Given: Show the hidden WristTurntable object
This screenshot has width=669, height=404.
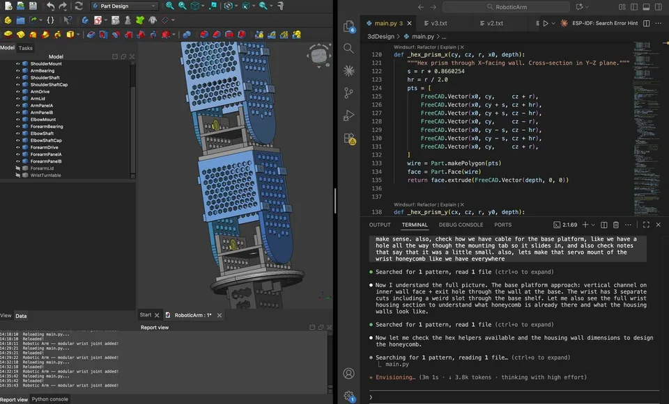Looking at the screenshot, I should 18,175.
